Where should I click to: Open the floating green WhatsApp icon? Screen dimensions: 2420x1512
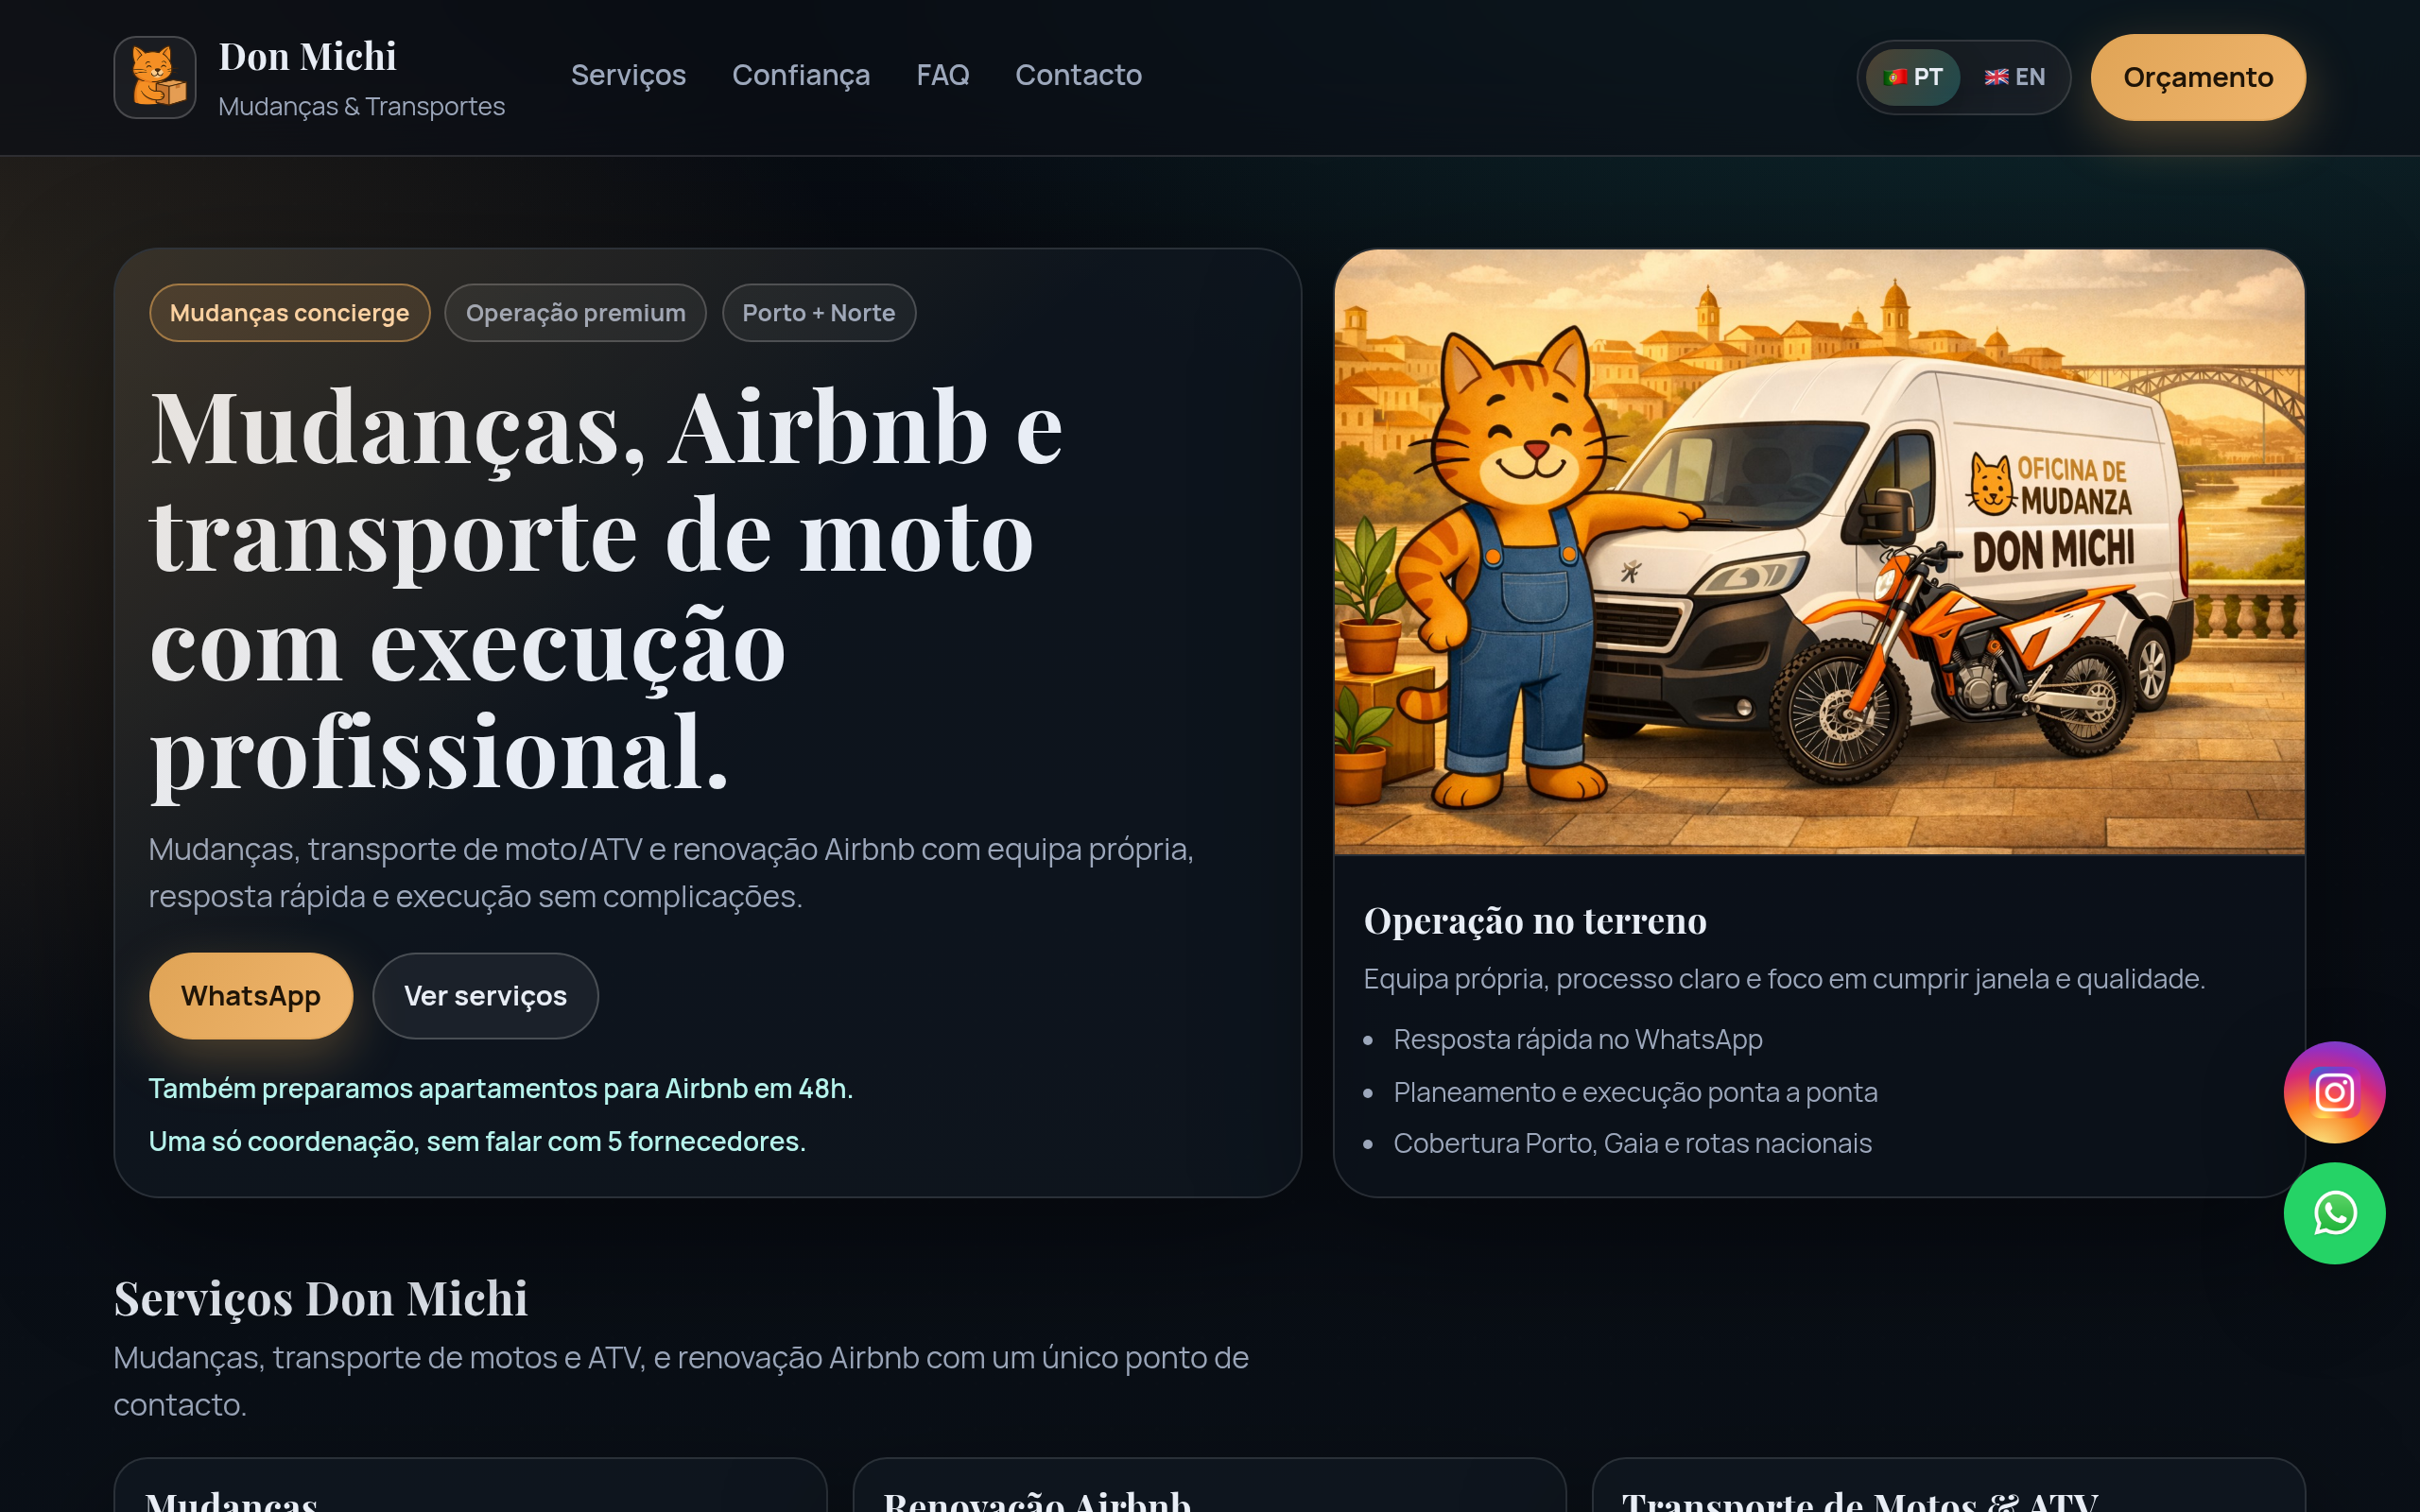(x=2334, y=1213)
